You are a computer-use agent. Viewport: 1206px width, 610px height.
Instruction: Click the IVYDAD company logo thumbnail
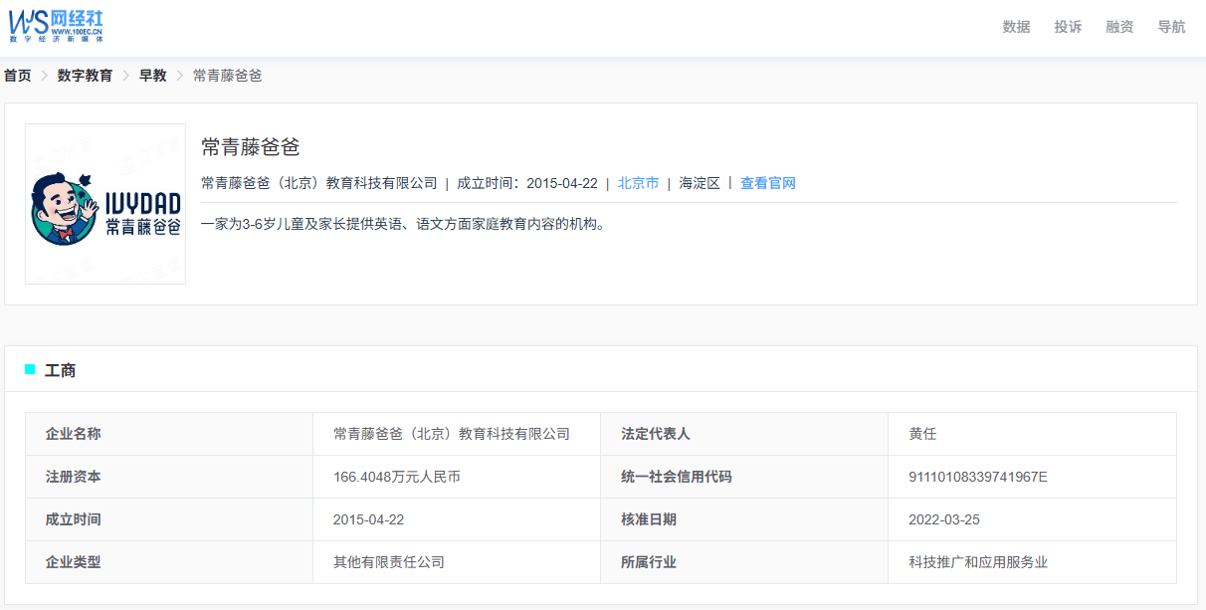(105, 204)
